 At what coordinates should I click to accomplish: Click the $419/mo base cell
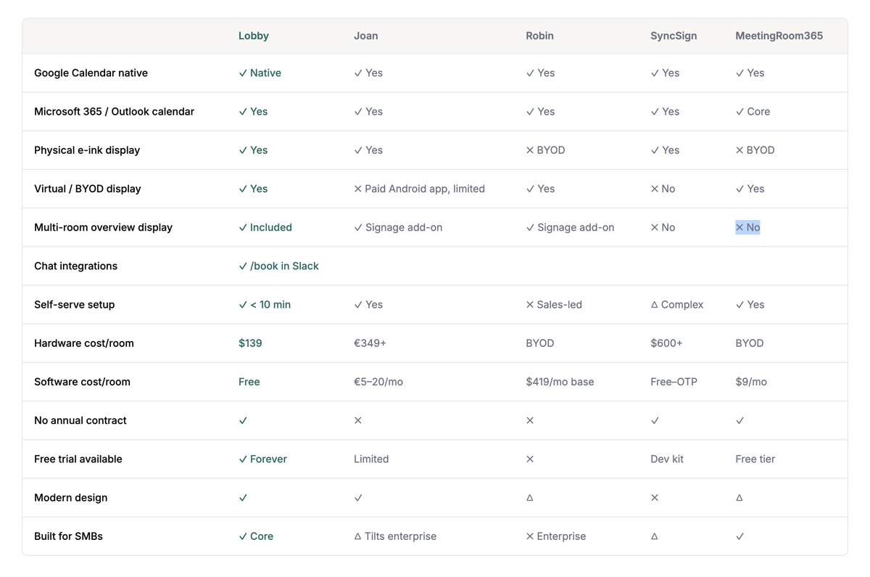click(560, 382)
